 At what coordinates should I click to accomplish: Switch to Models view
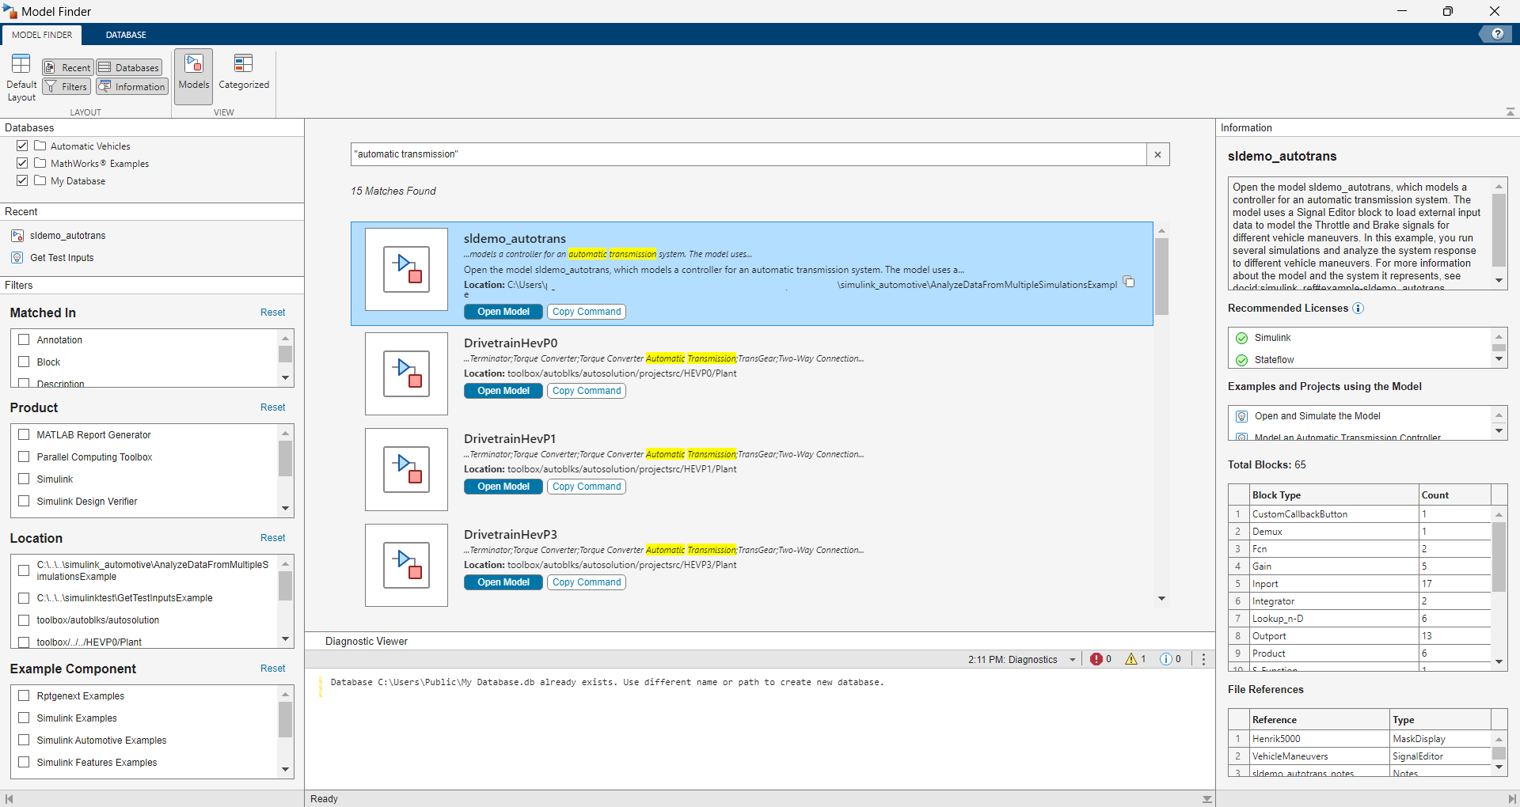click(x=194, y=75)
